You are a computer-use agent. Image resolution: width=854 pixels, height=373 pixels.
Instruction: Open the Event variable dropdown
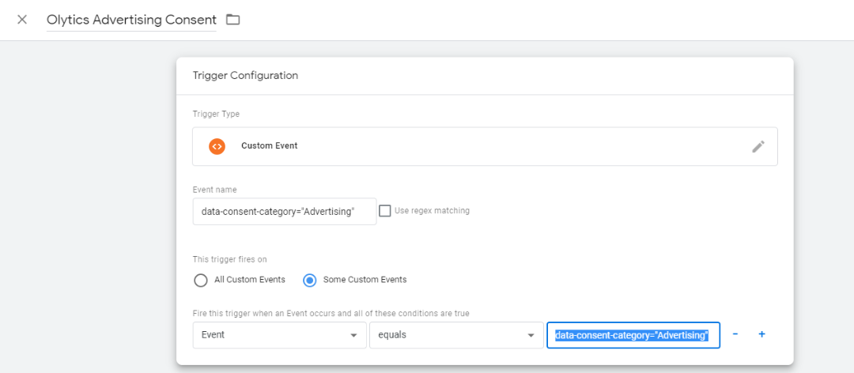279,335
